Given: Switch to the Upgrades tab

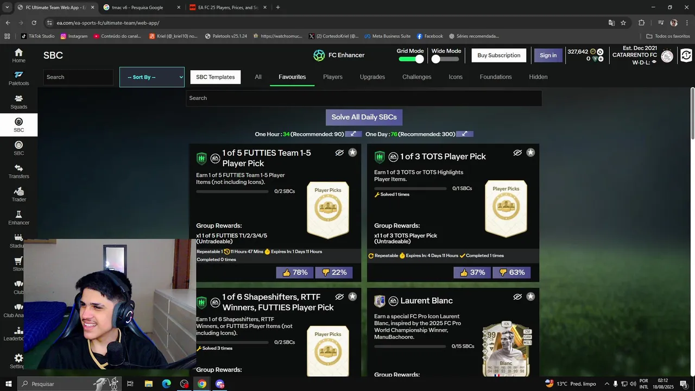Looking at the screenshot, I should click(x=372, y=77).
